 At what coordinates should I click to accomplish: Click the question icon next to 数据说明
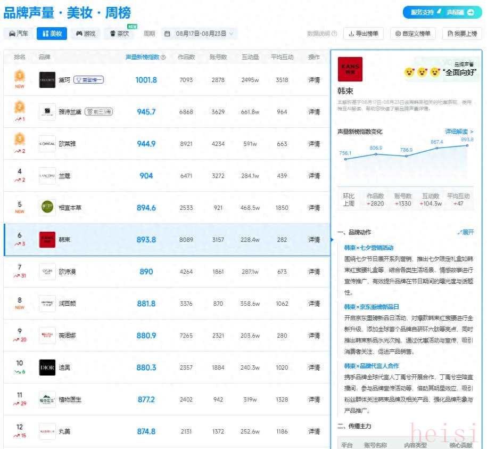coord(334,34)
